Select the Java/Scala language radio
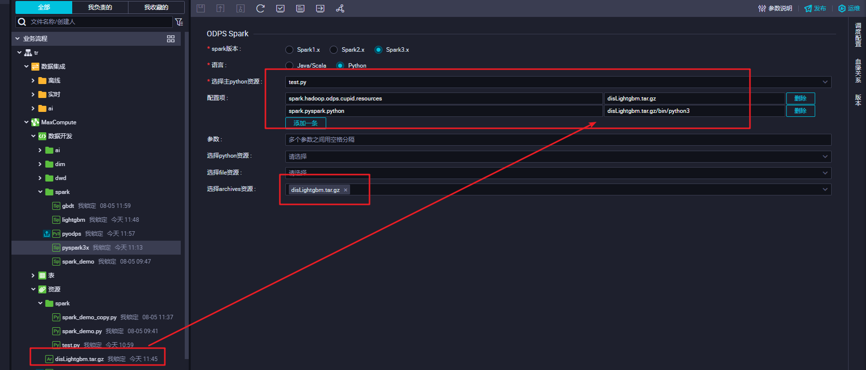866x370 pixels. click(x=289, y=66)
